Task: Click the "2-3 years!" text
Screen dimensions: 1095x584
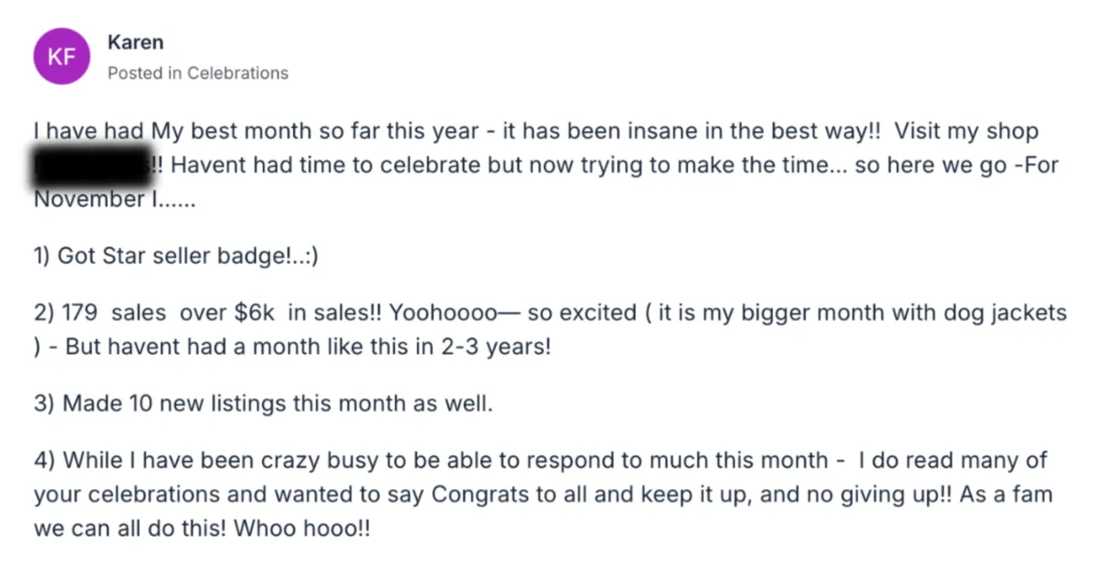Action: tap(501, 348)
